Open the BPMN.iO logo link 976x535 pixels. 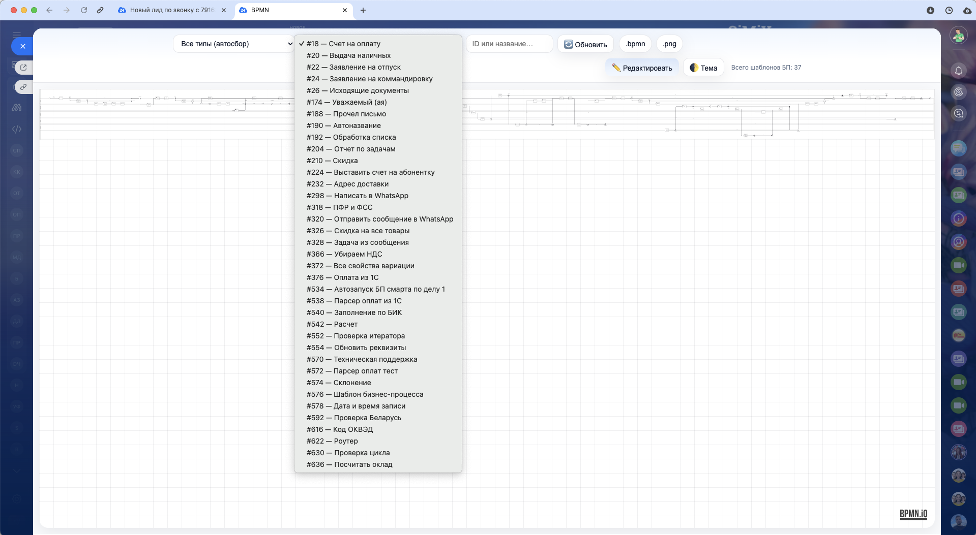(x=913, y=514)
